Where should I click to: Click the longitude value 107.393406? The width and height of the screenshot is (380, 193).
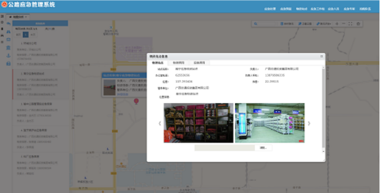click(184, 82)
